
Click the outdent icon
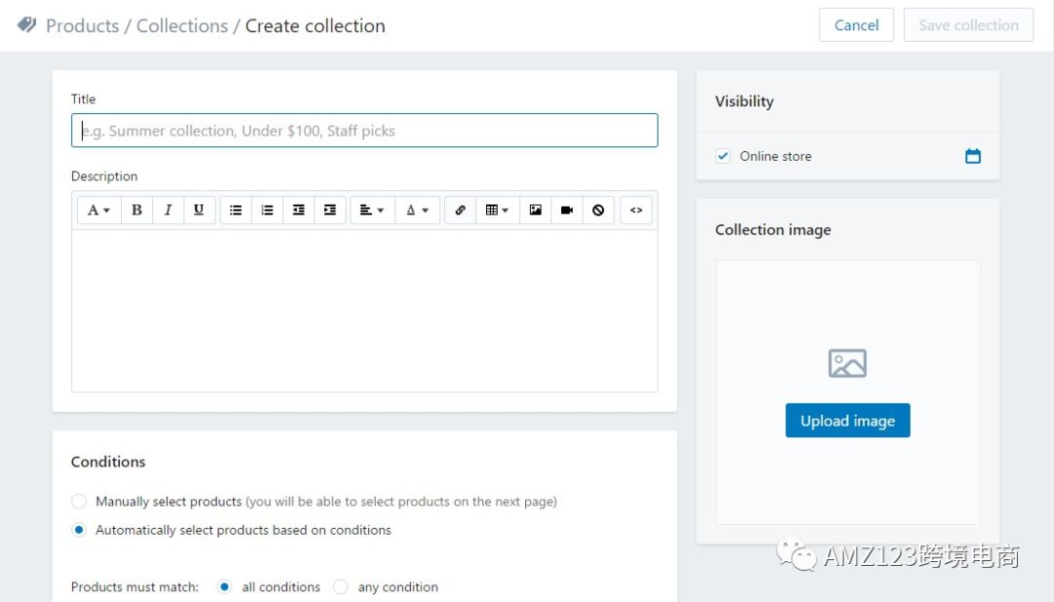pos(299,211)
